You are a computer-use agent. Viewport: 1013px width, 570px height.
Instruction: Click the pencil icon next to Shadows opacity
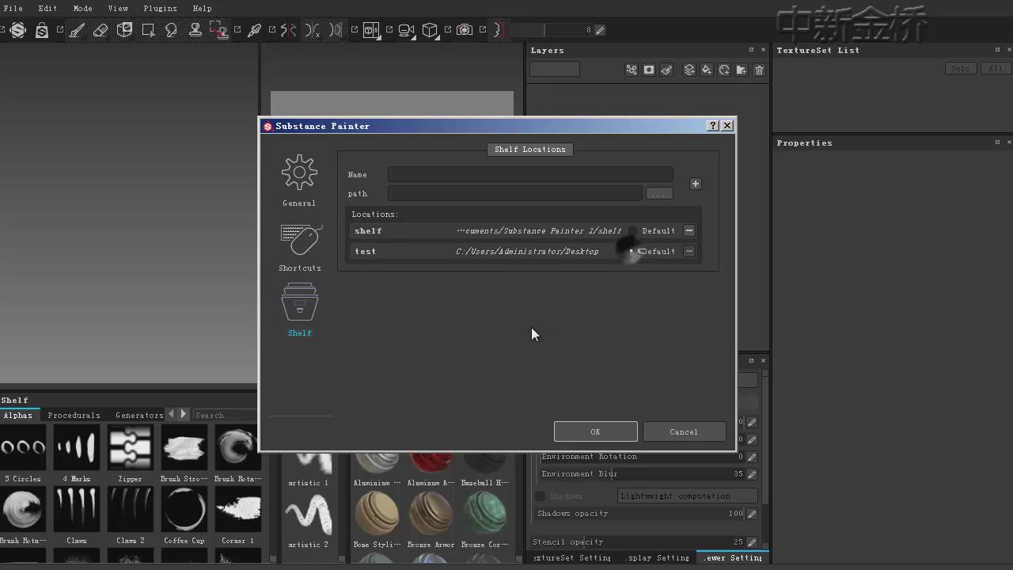[752, 514]
